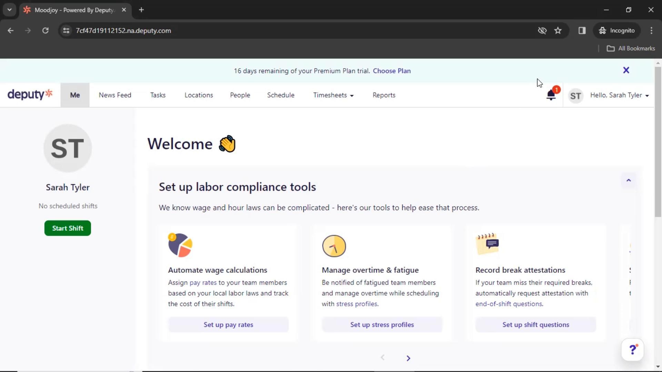662x372 pixels.
Task: Click third-party cookies blocked eye icon
Action: click(x=542, y=31)
